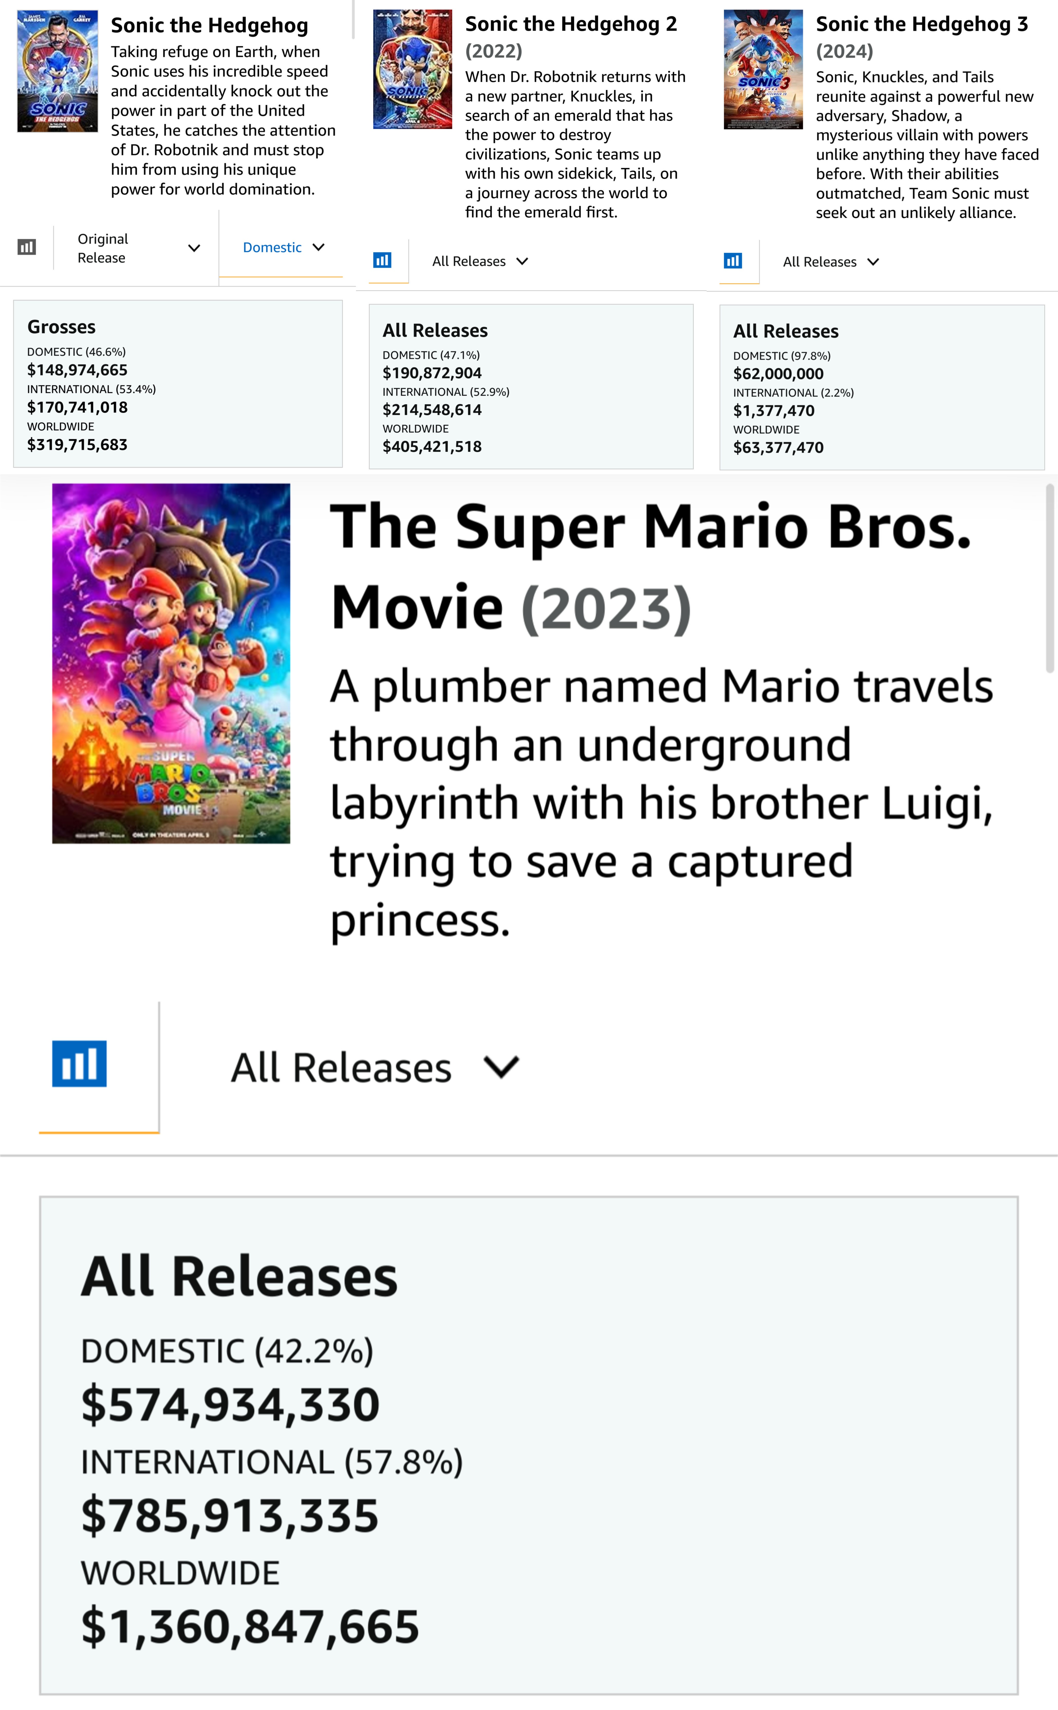Click the grey chart icon under Sonic the Hedgehog
This screenshot has width=1058, height=1710.
(x=27, y=247)
